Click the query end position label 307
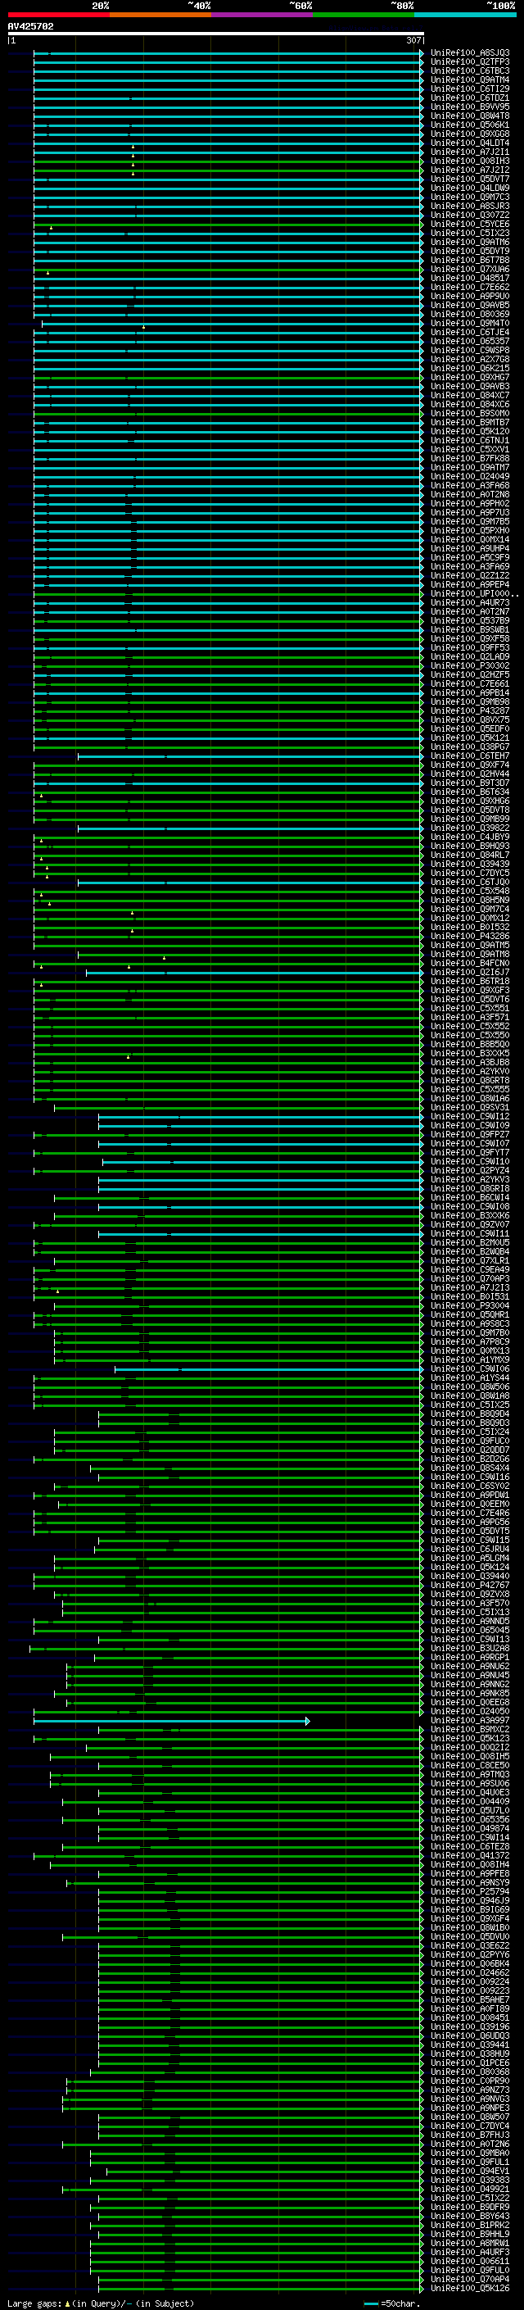The image size is (524, 2310). coord(413,40)
